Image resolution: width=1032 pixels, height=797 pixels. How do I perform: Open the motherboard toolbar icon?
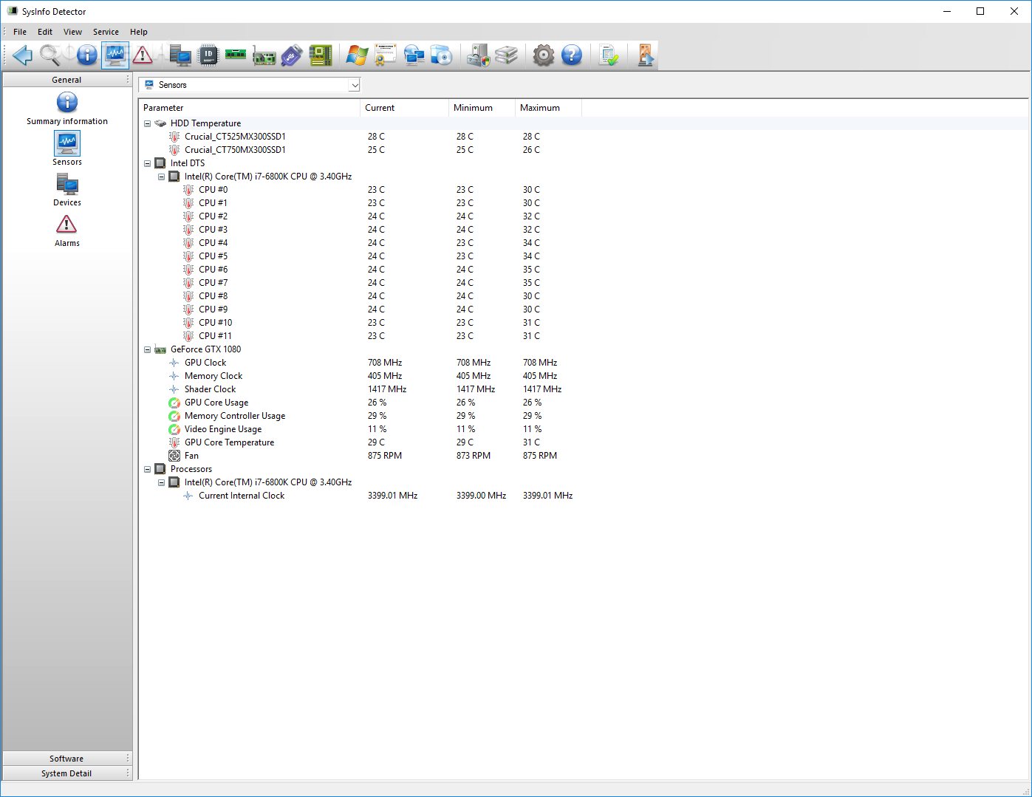pos(320,55)
